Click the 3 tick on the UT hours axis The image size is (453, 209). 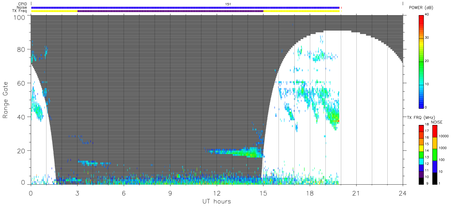click(x=77, y=193)
